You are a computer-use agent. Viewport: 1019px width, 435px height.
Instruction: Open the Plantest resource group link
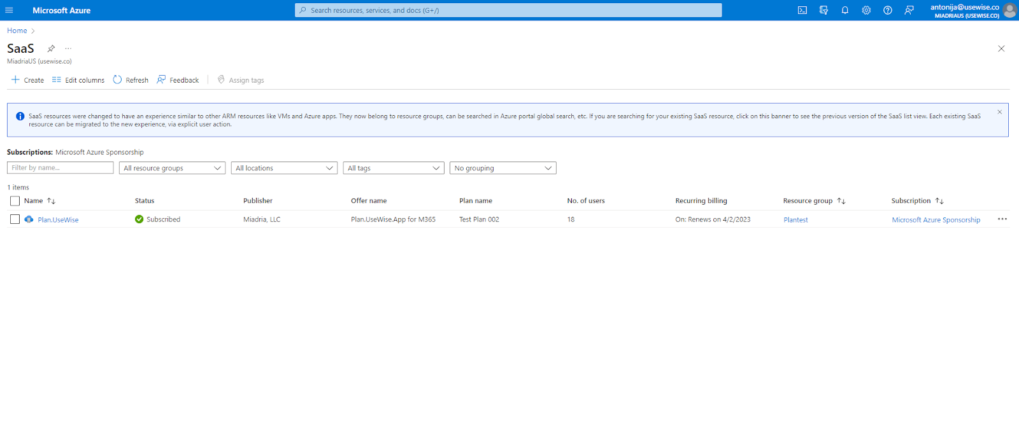[795, 220]
